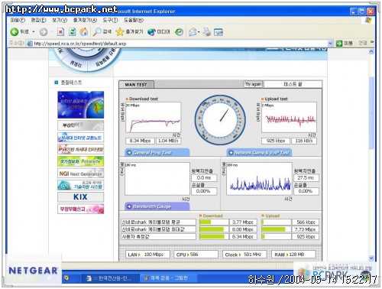Open the first menu bar item File
Image resolution: width=382 pixels, height=289 pixels.
click(x=18, y=20)
